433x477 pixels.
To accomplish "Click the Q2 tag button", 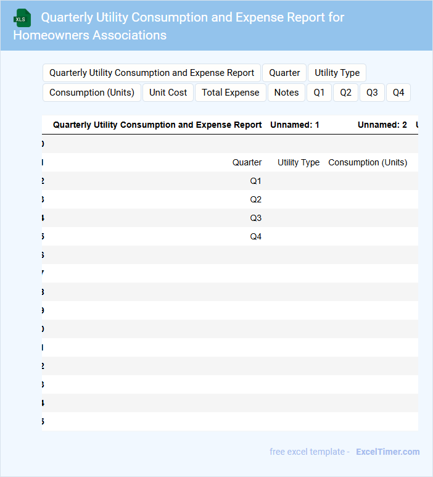I will [345, 93].
